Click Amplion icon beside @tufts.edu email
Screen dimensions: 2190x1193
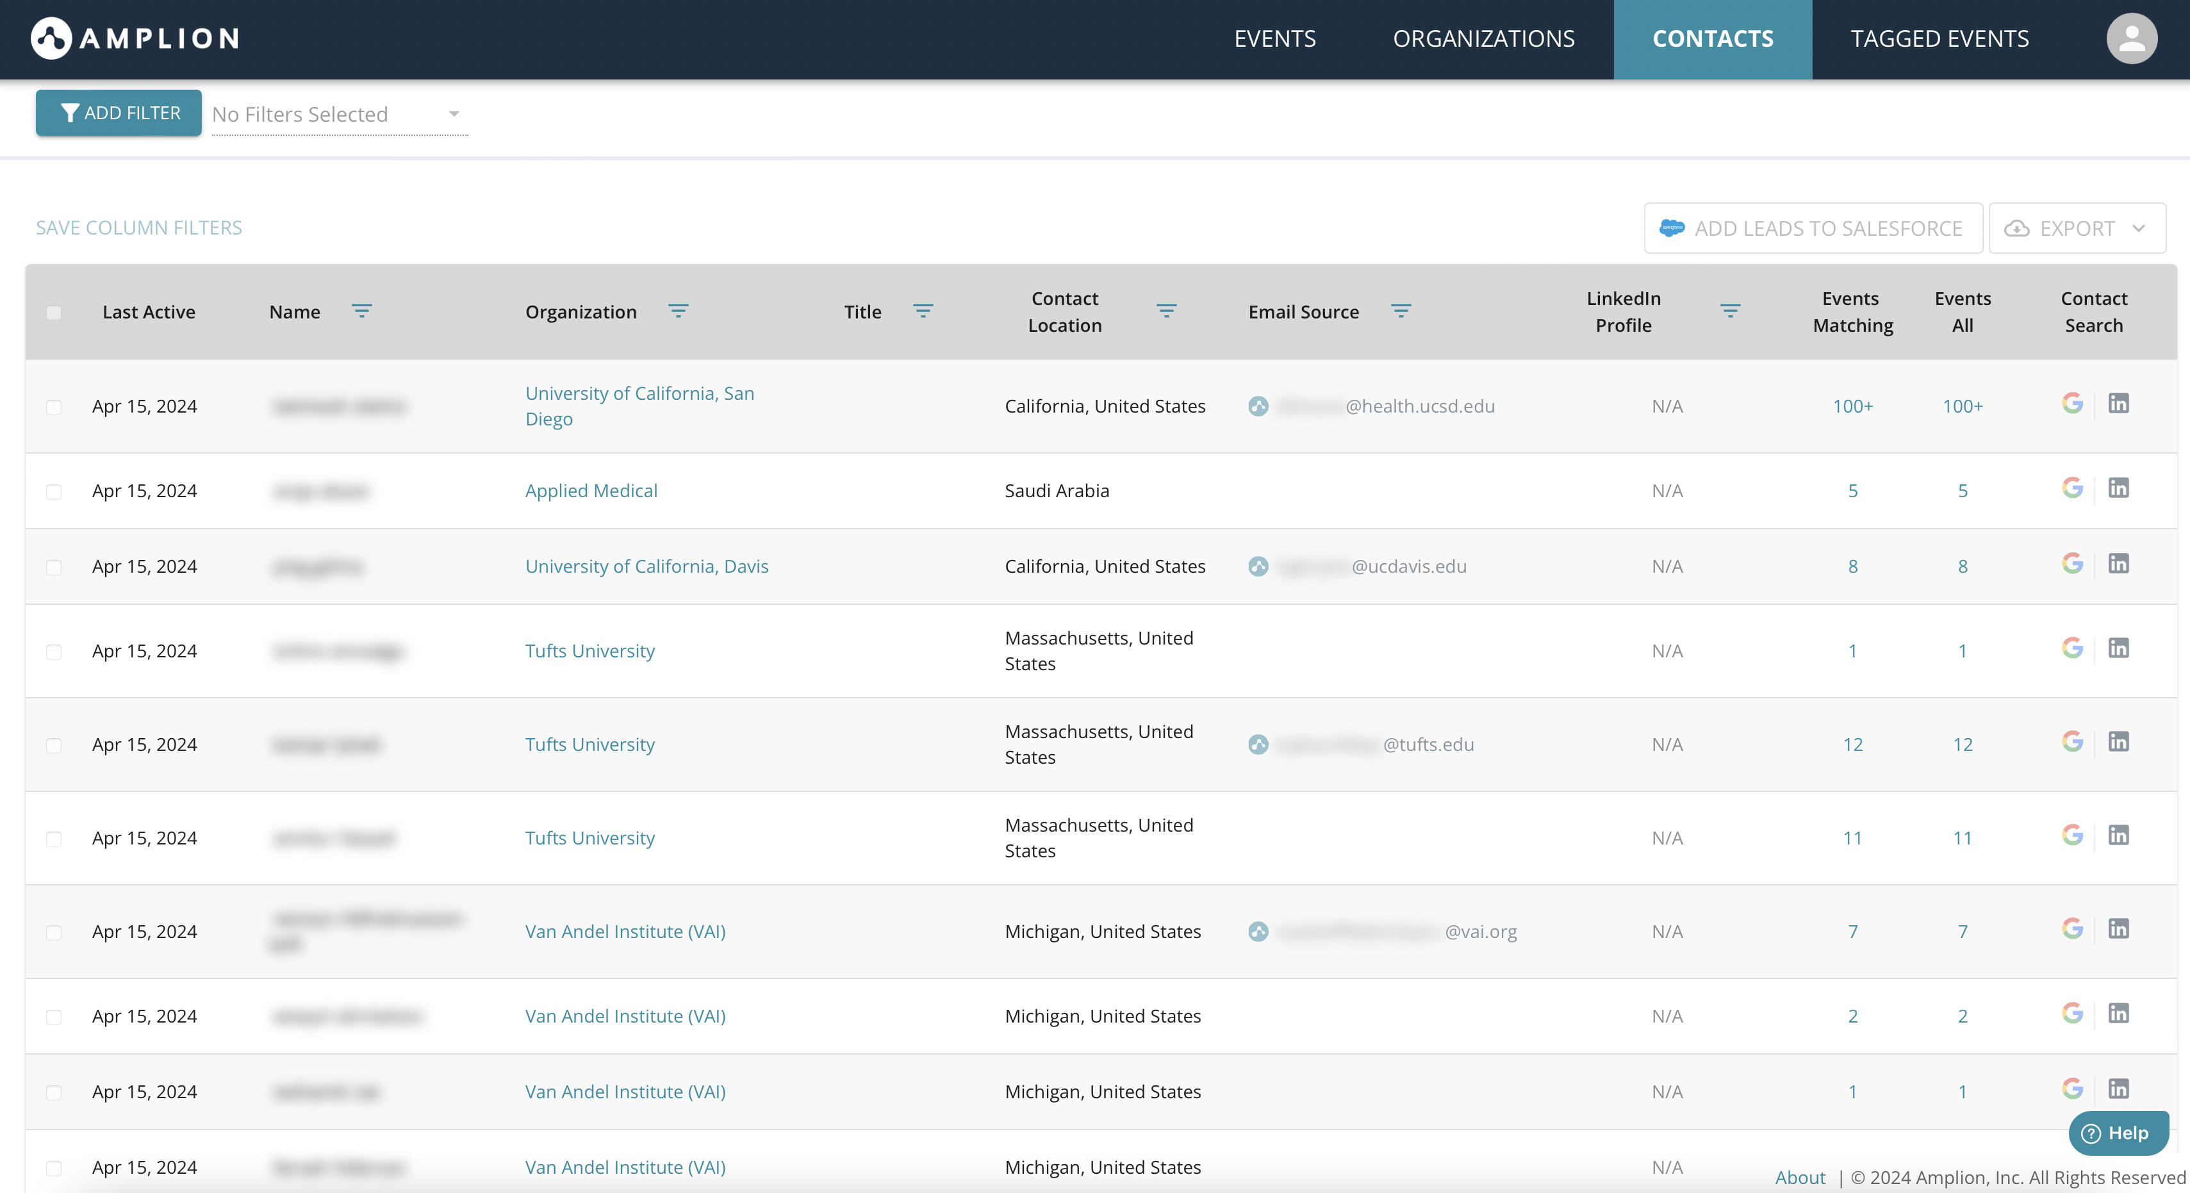(x=1258, y=745)
